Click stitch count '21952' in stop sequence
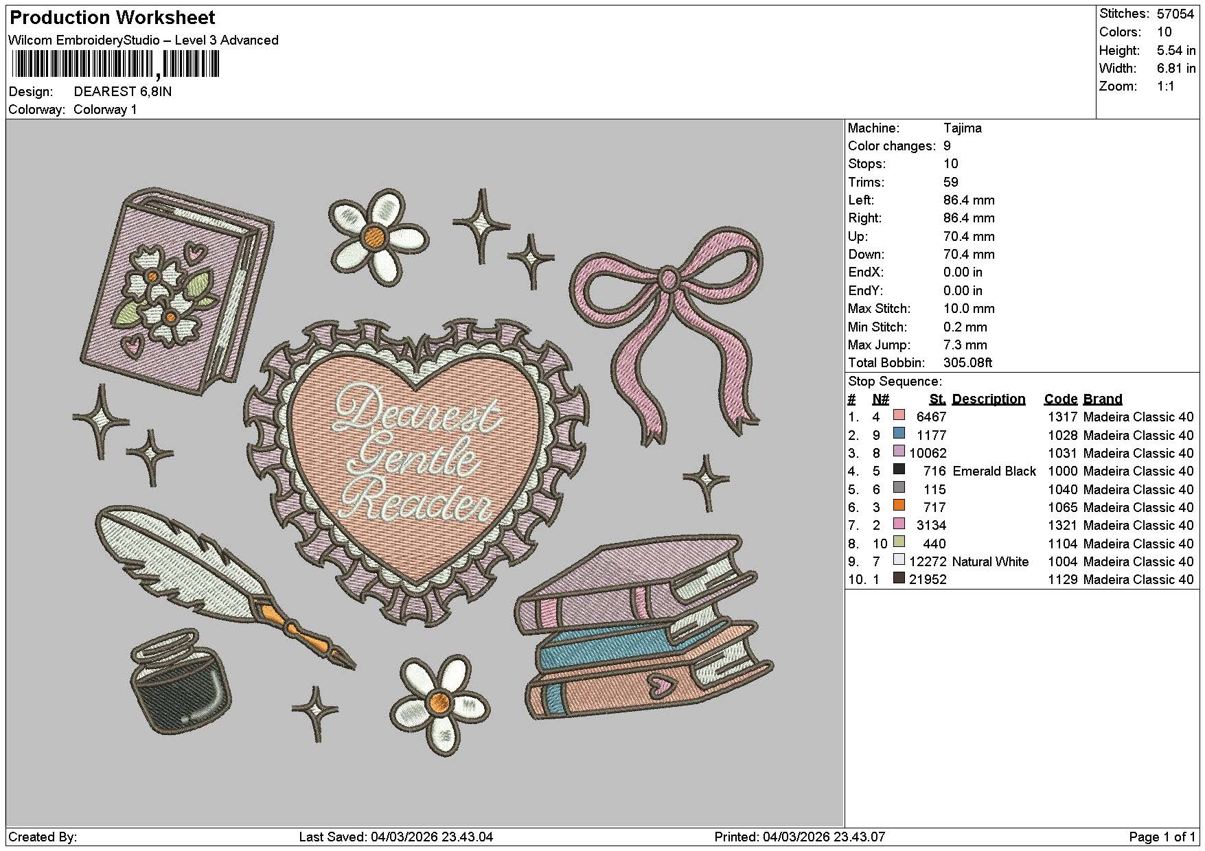Screen dimensions: 1205x851 click(x=928, y=580)
